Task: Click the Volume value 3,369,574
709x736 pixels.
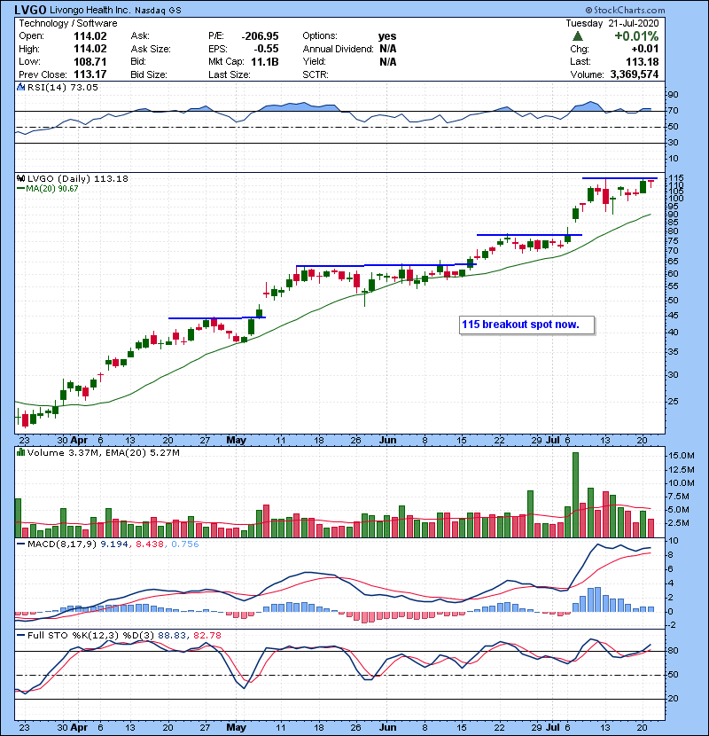Action: click(x=635, y=74)
